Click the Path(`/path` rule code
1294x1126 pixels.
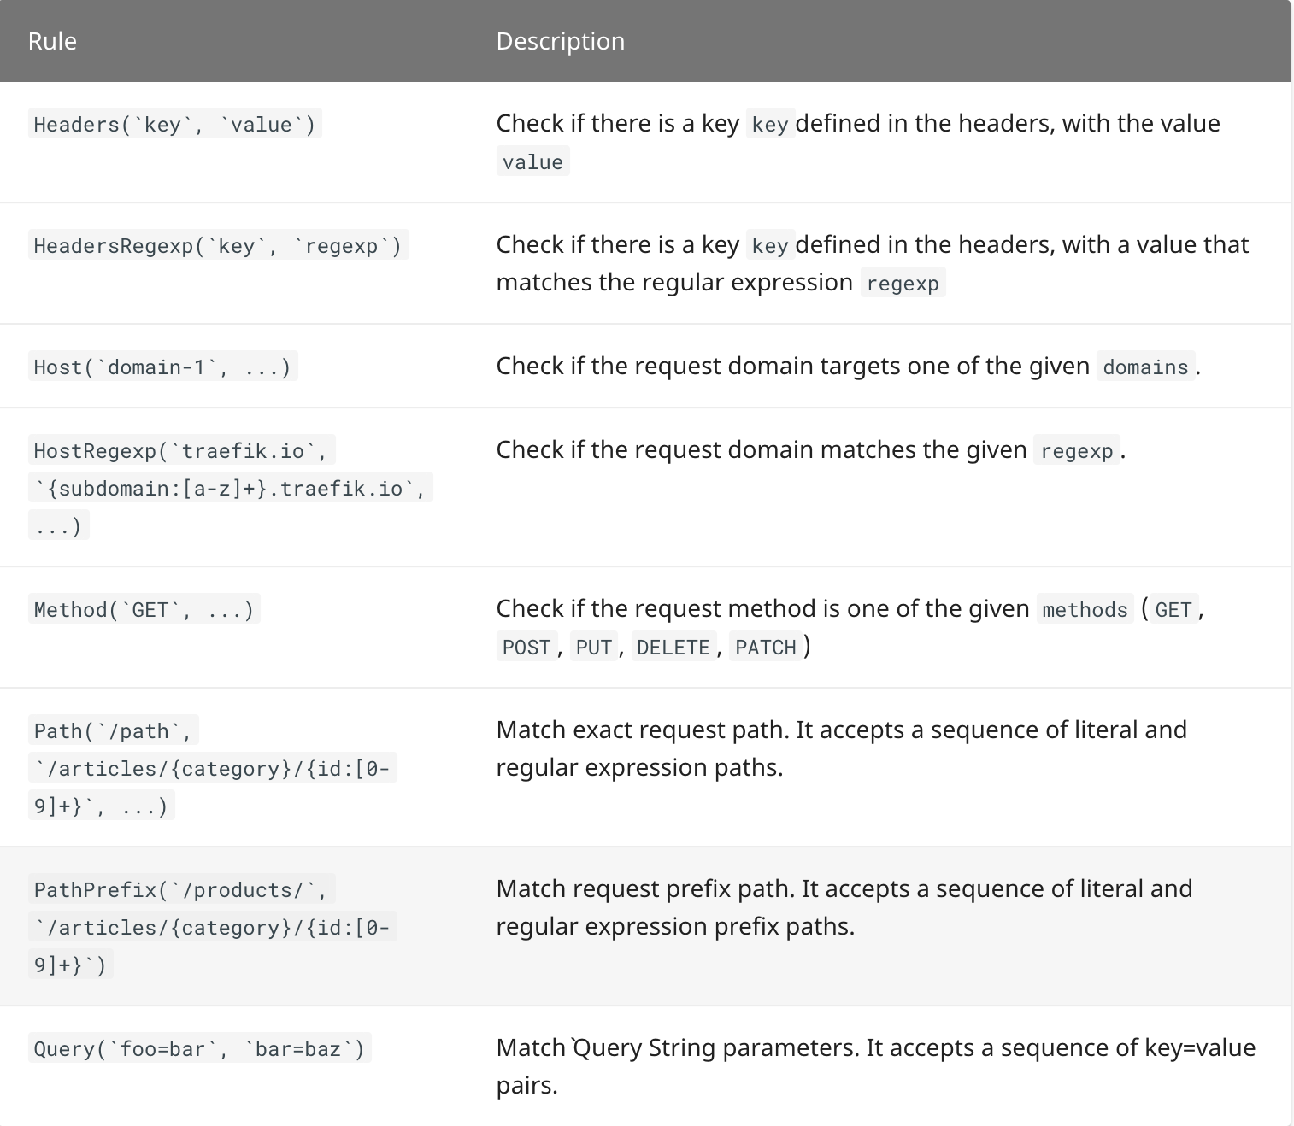pos(114,731)
